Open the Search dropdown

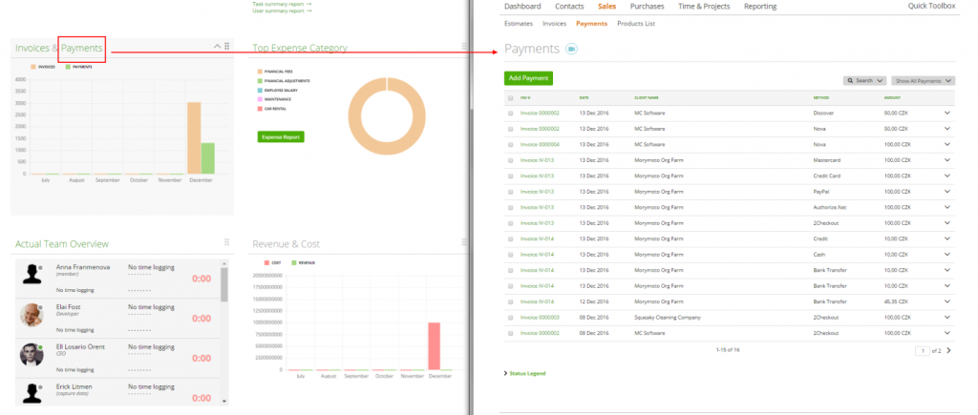(864, 81)
